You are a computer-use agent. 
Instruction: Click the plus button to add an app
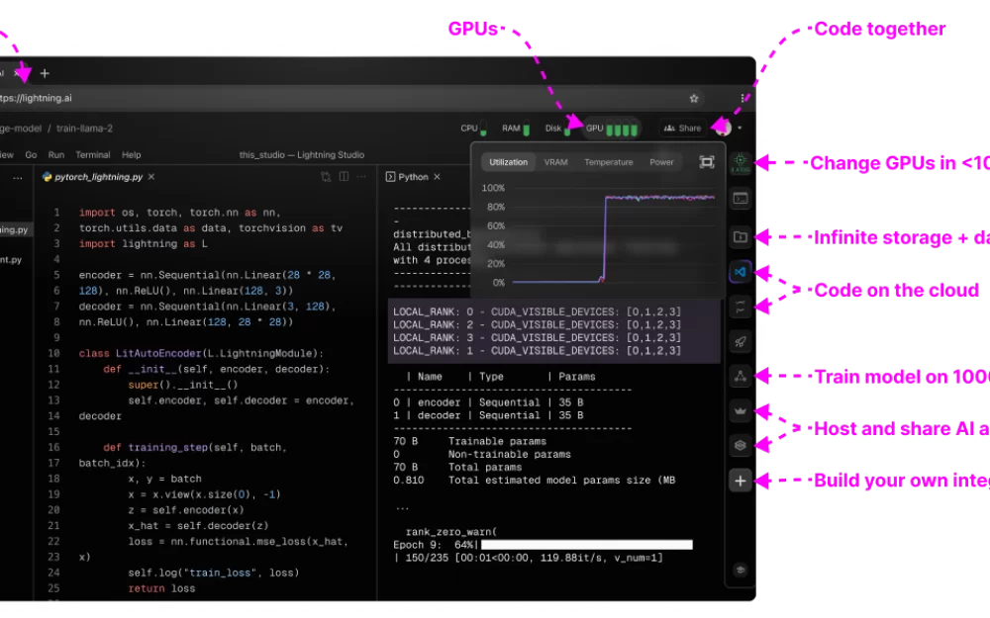740,482
